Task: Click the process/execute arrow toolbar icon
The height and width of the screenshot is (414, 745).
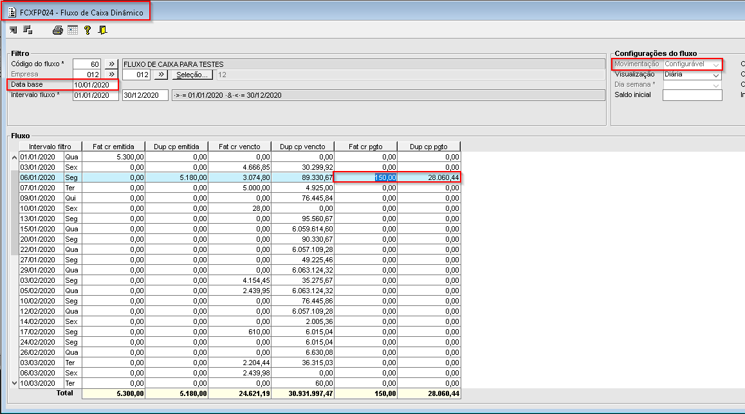Action: 14,30
